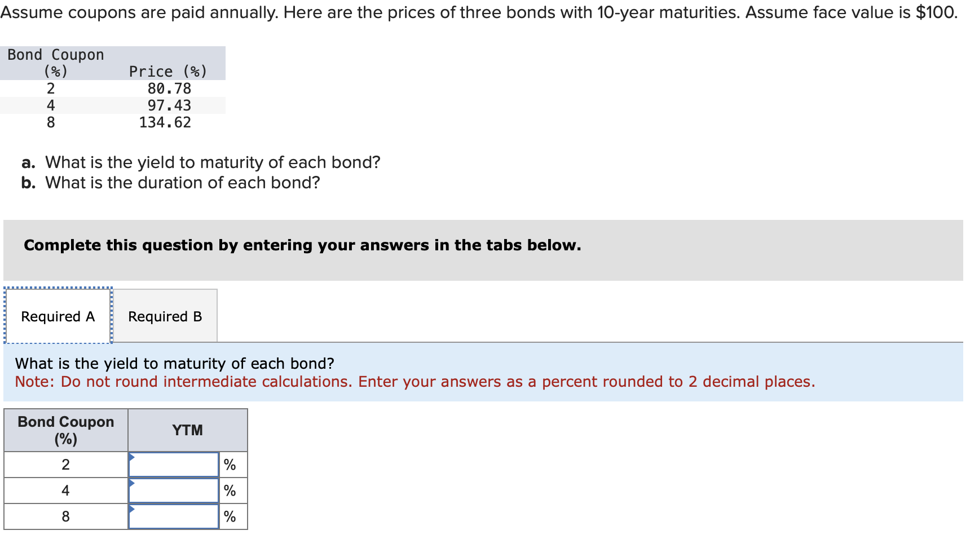This screenshot has width=970, height=539.
Task: Click the Complete this question banner
Action: pyautogui.click(x=302, y=245)
